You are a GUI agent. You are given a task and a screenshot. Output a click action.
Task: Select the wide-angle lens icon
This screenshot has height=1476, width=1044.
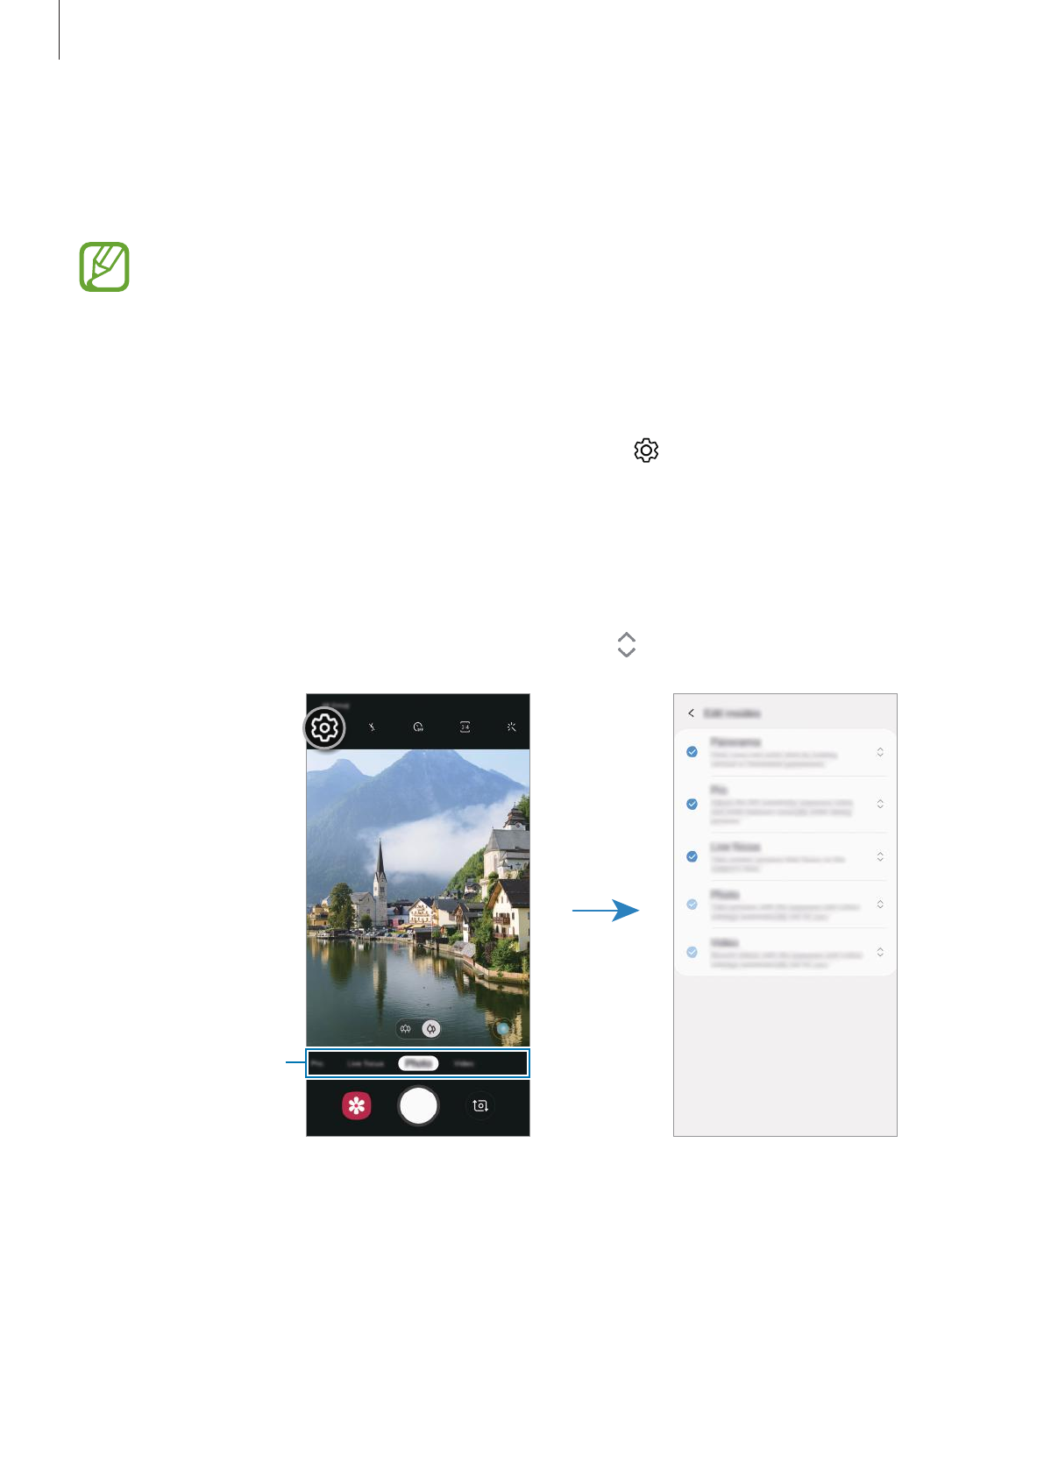pyautogui.click(x=431, y=1029)
